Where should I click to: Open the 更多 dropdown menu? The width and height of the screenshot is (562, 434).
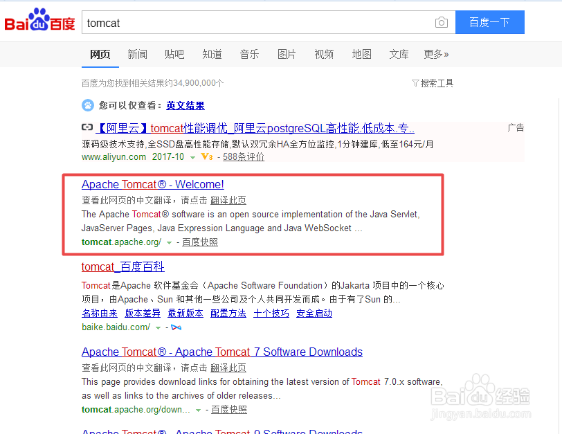436,54
